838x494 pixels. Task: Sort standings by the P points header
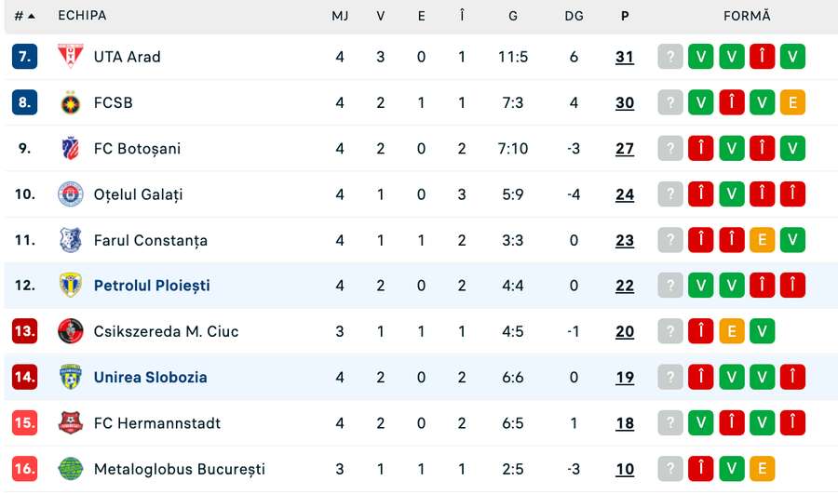coord(624,16)
